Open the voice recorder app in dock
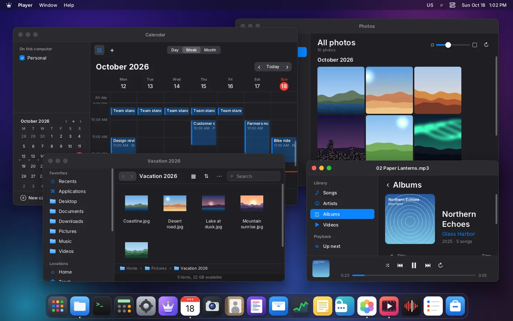513x321 pixels. tap(411, 306)
